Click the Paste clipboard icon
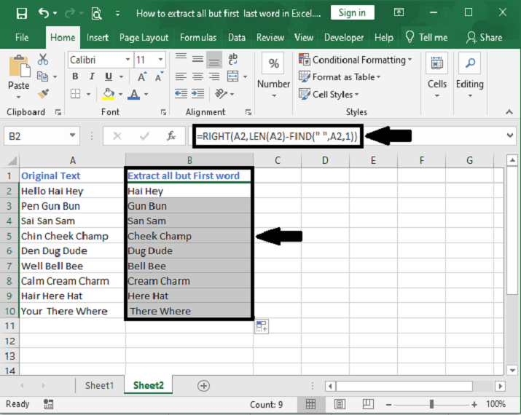 click(19, 67)
